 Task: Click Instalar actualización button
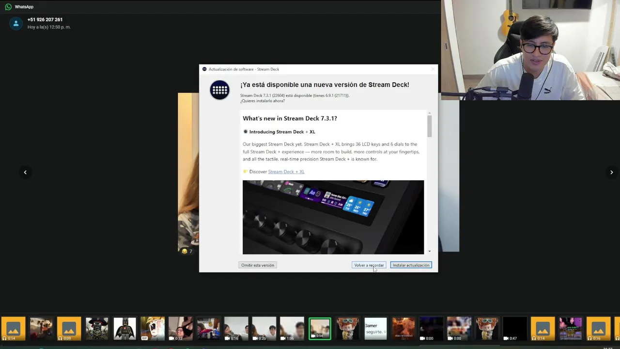point(411,265)
